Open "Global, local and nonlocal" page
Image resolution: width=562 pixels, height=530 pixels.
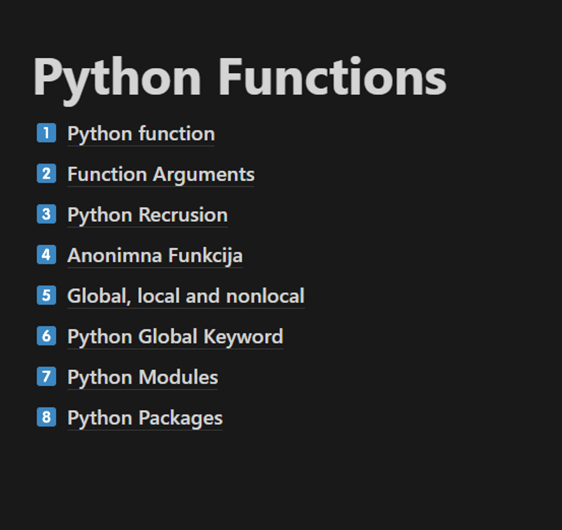point(185,296)
